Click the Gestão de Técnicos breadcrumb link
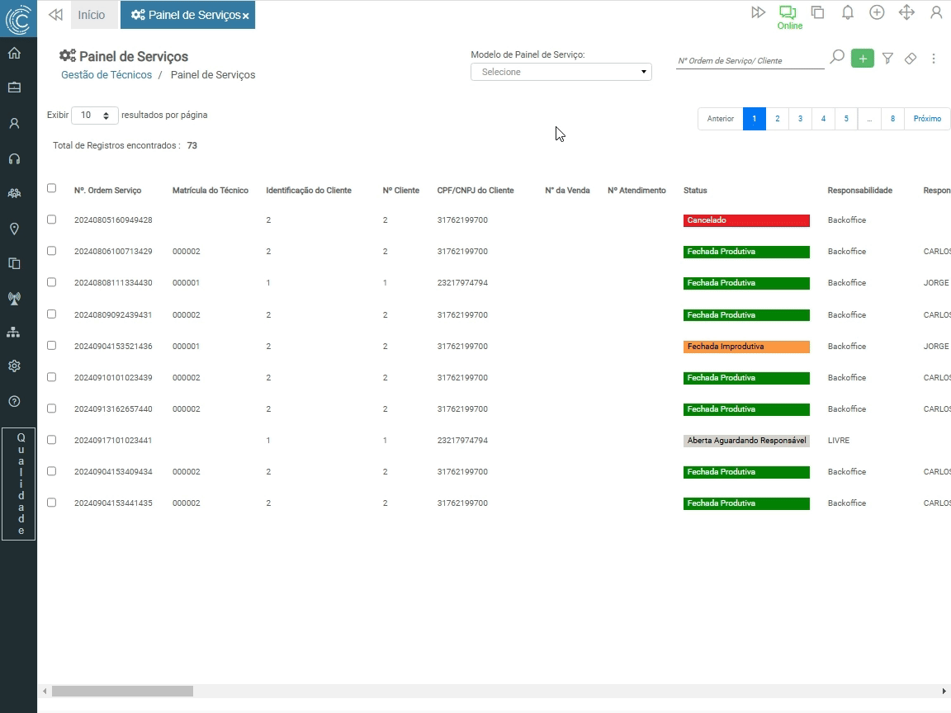 point(106,75)
